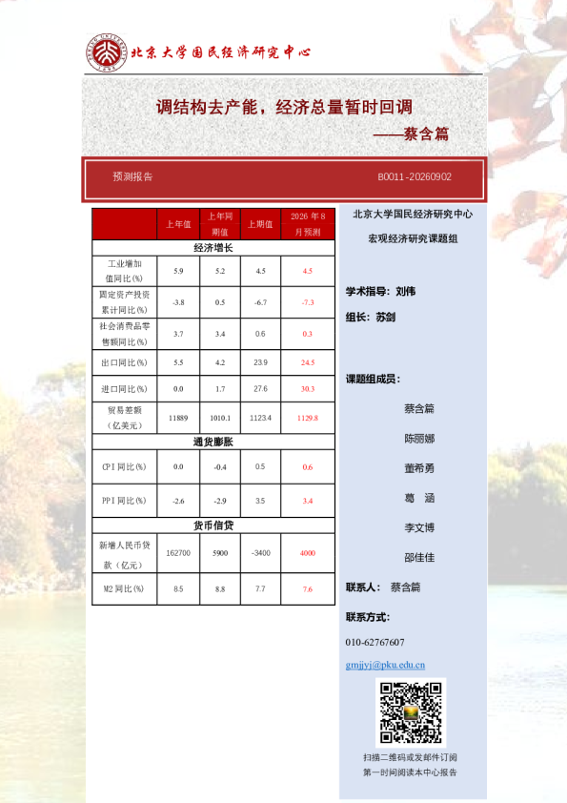This screenshot has width=567, height=803.
Task: Click the red forecast value -7.3
Action: (308, 302)
